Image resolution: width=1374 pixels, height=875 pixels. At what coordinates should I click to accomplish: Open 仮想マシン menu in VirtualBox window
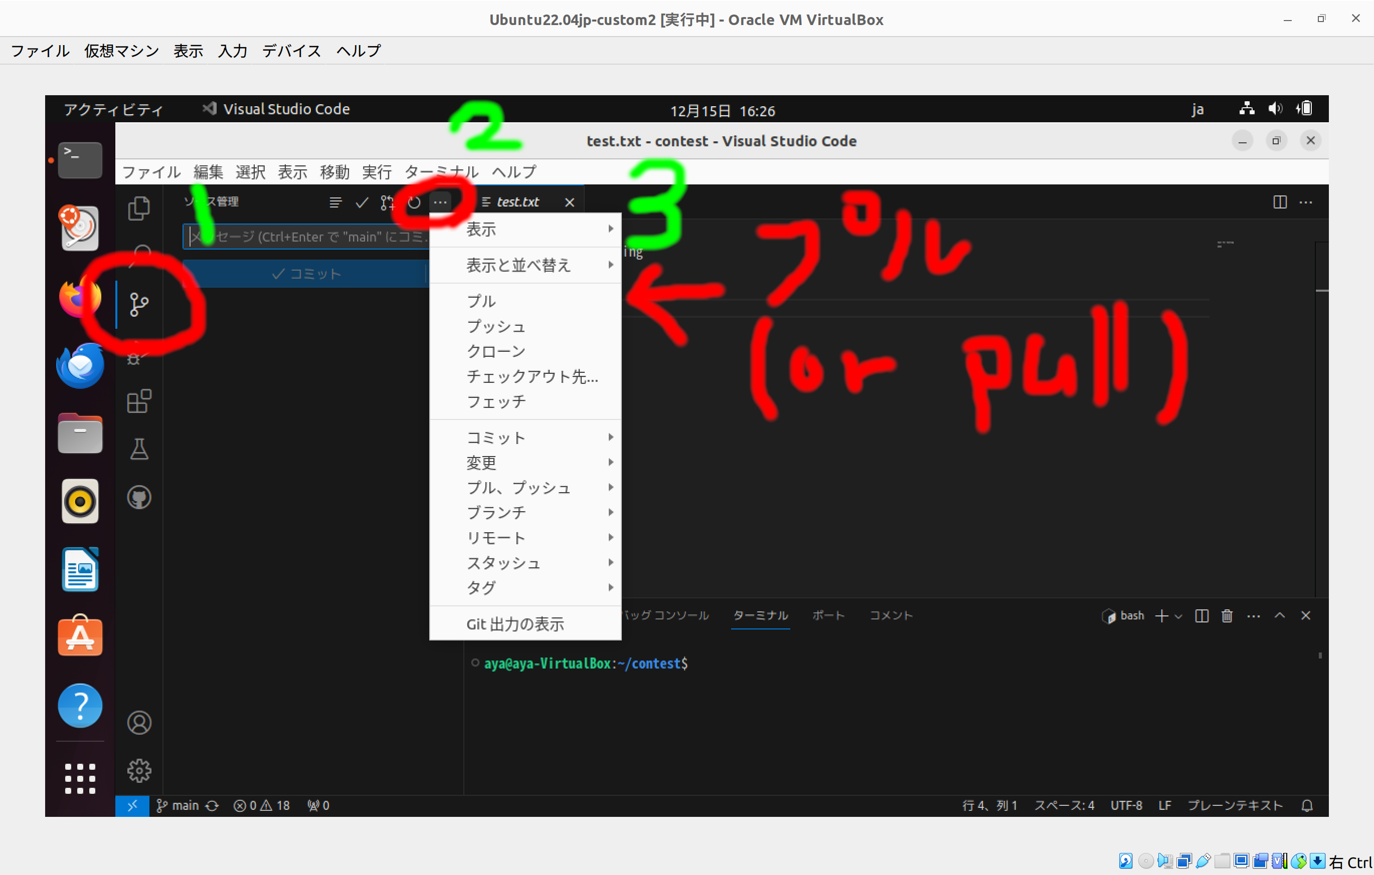(121, 51)
